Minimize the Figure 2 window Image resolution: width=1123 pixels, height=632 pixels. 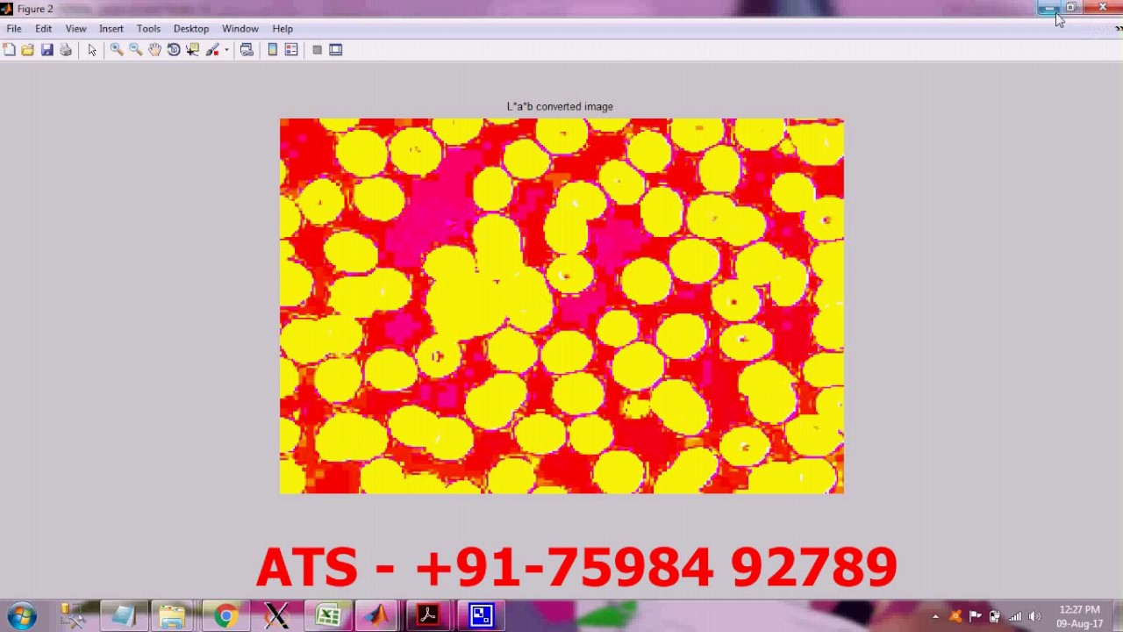point(1048,8)
